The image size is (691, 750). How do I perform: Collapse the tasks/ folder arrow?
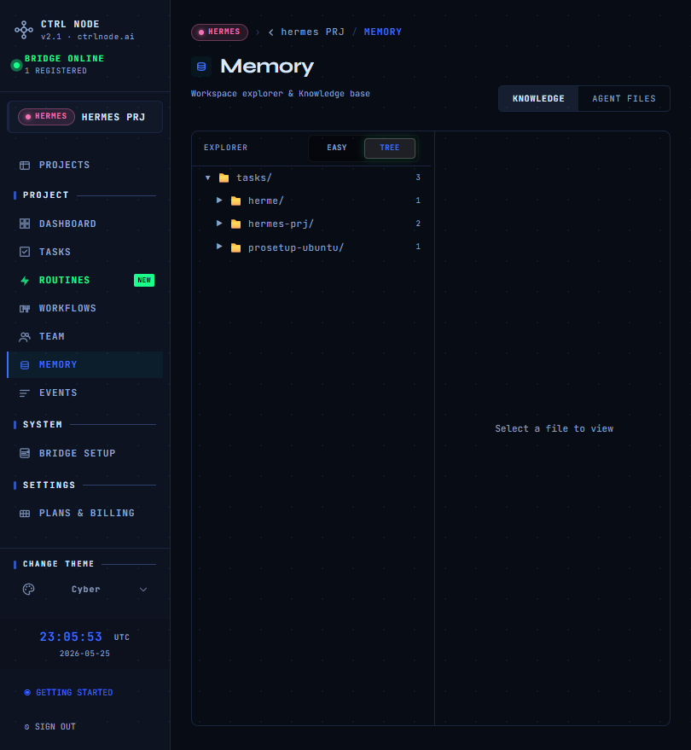[x=207, y=178]
